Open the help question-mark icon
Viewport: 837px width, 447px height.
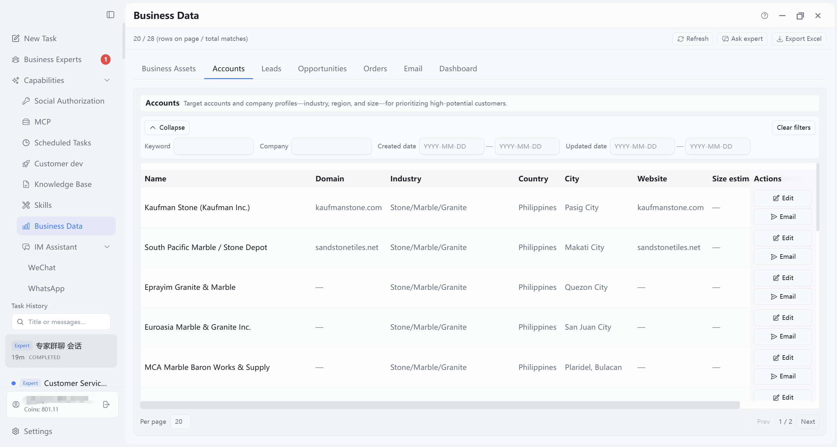(764, 16)
